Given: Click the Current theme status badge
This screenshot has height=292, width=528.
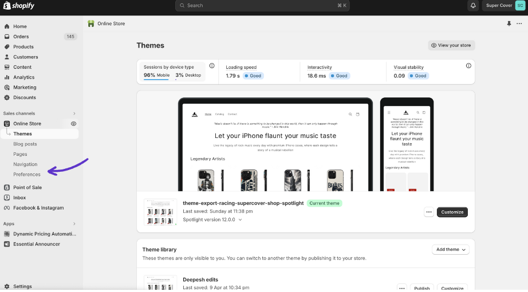Looking at the screenshot, I should tap(324, 203).
